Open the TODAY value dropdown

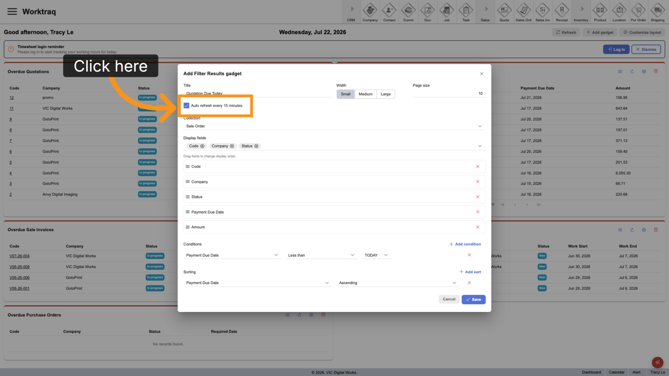pyautogui.click(x=376, y=255)
